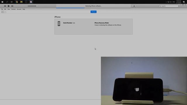Image resolution: width=187 pixels, height=105 pixels.
Task: Open Chrome from the taskbar
Action: coord(17,2)
